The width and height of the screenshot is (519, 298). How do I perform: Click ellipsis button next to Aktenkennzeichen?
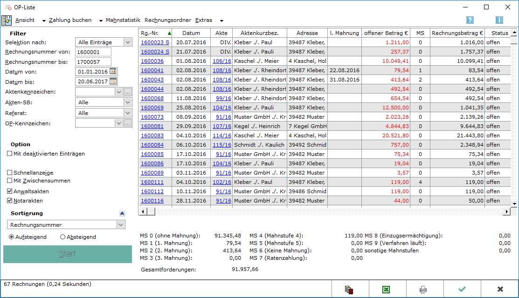[x=128, y=92]
